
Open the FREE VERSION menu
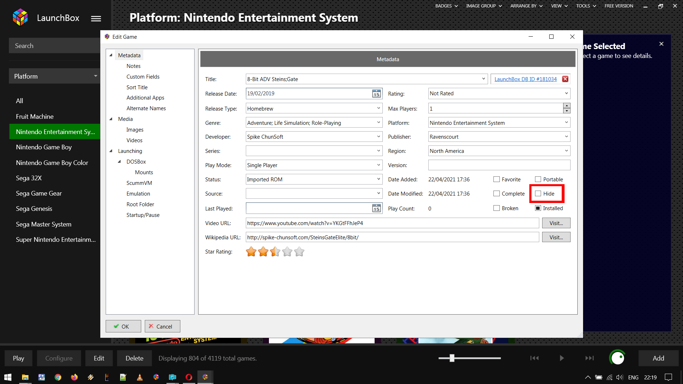pyautogui.click(x=619, y=6)
